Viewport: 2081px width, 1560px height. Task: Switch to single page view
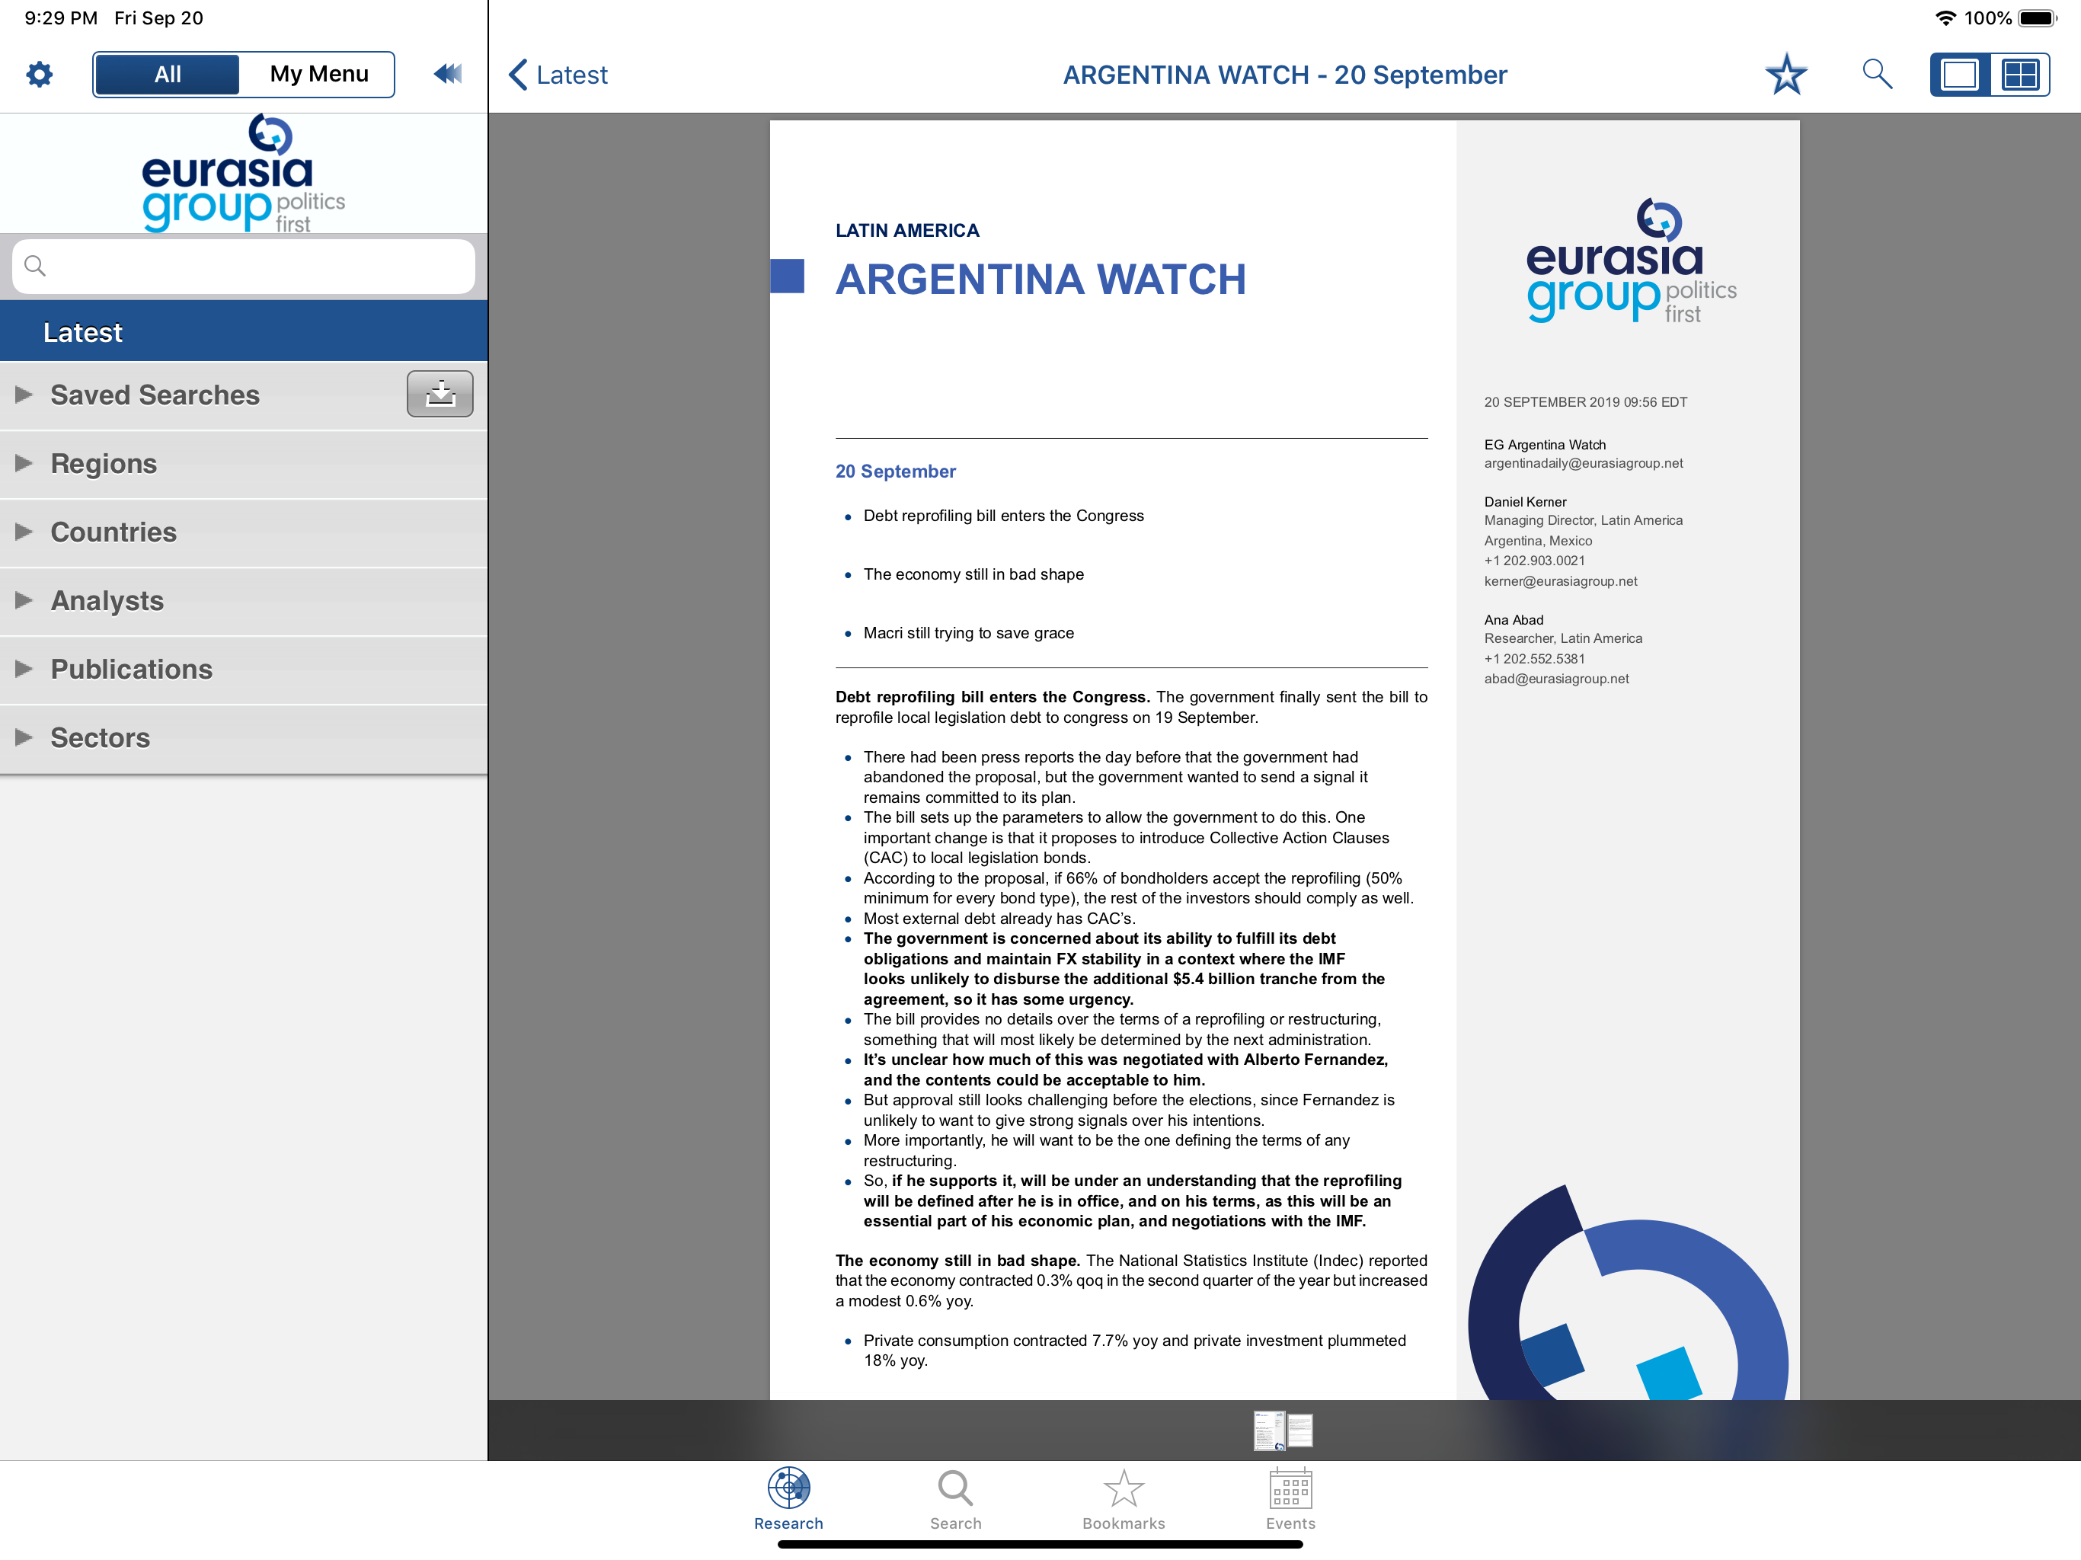1960,75
